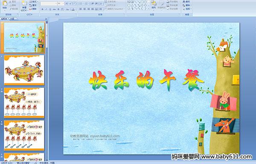Select the second slide thumbnail with squirrels

click(24, 70)
